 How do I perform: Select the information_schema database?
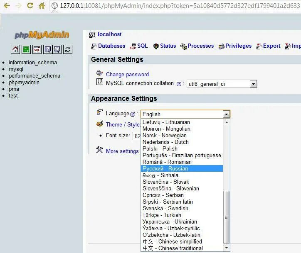click(x=33, y=63)
